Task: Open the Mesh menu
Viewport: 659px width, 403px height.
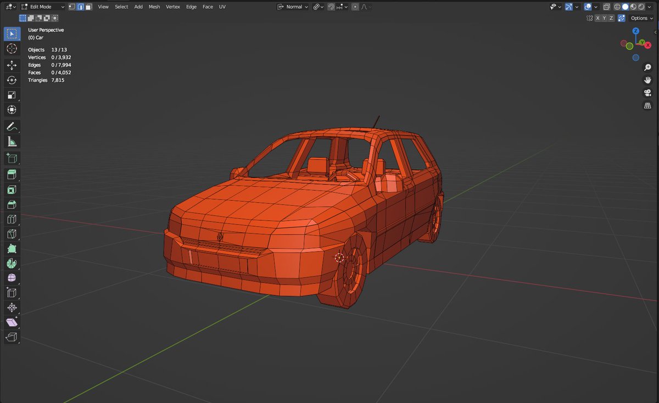Action: point(154,7)
